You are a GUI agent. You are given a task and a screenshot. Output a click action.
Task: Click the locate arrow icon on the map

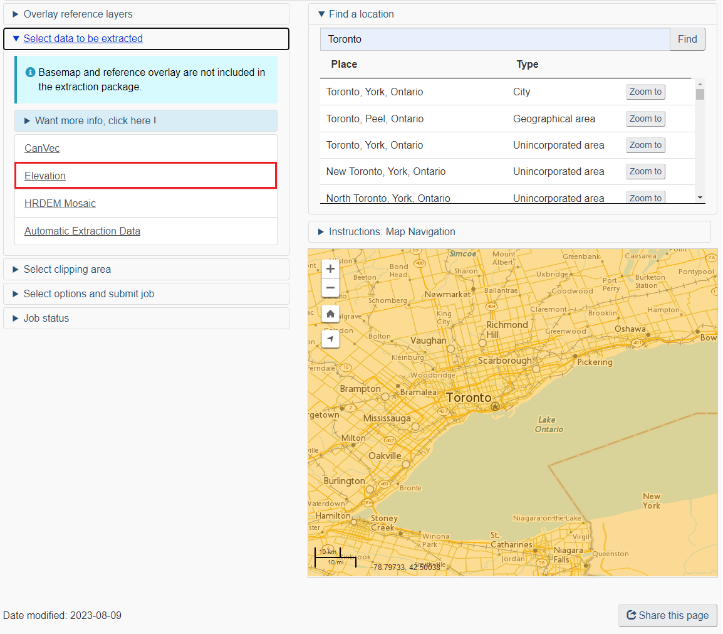click(330, 339)
